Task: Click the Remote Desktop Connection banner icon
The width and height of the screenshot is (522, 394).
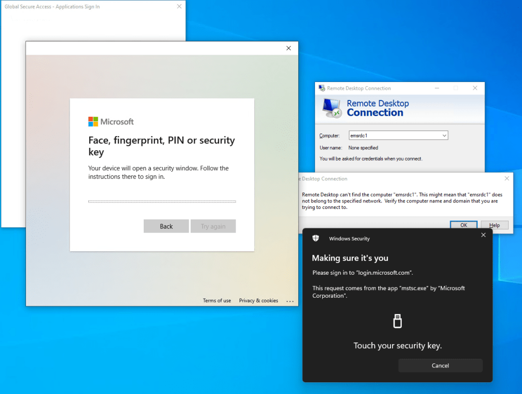Action: click(x=332, y=108)
